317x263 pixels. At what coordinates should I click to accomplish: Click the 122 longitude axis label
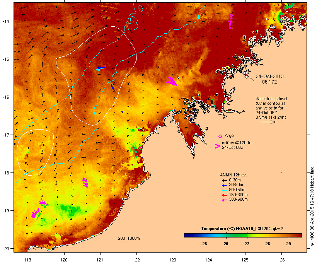[x=136, y=260]
